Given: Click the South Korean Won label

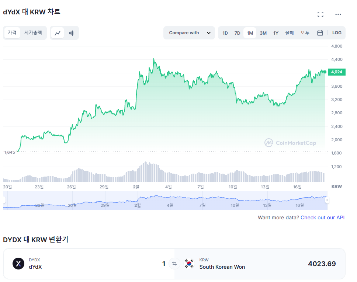Looking at the screenshot, I should point(222,267).
